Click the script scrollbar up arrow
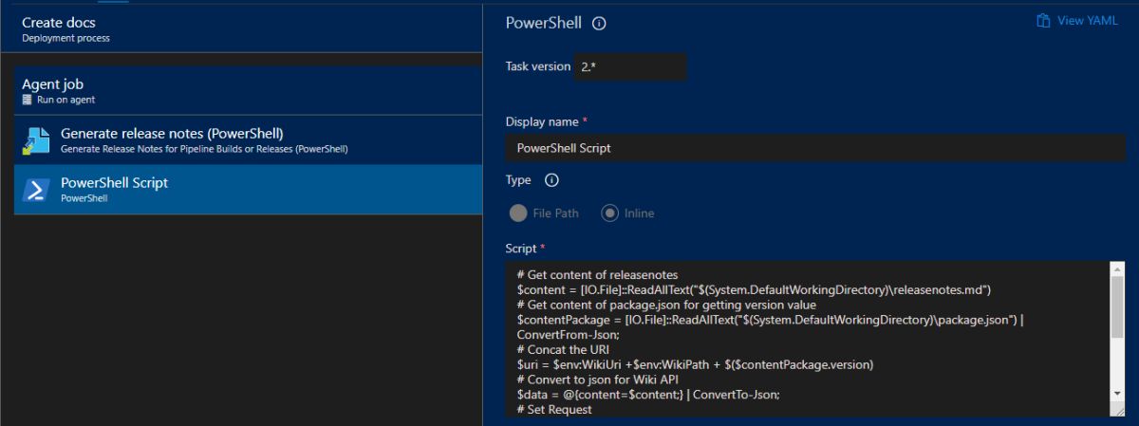1139x426 pixels. (x=1117, y=269)
